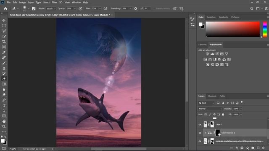Screen dimensions: 269x151
Task: Open options bar Opacity slider arrow
Action: (75, 8)
